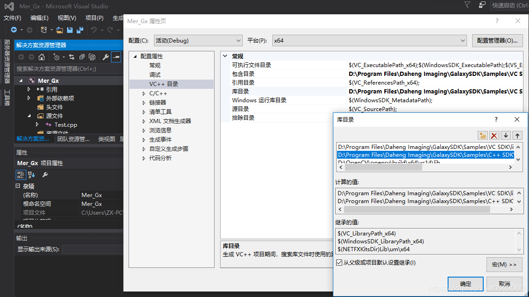Expand Test.cpp node in Solution Explorer
The width and height of the screenshot is (529, 297).
point(37,124)
